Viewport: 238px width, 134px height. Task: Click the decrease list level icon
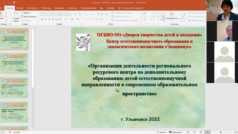point(98,14)
